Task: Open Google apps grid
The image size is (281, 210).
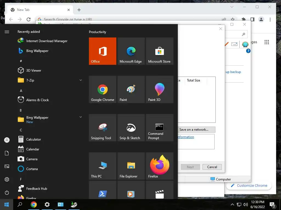Action: pyautogui.click(x=267, y=42)
